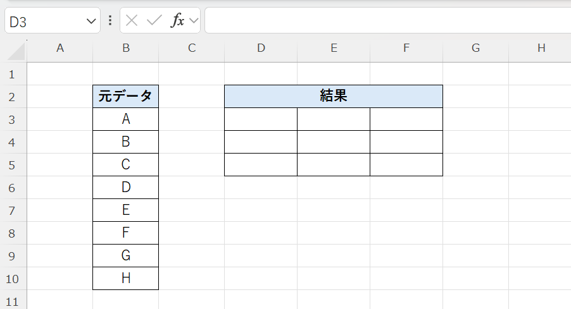This screenshot has width=571, height=309.
Task: Click the Cancel (X) icon in formula bar
Action: (132, 21)
